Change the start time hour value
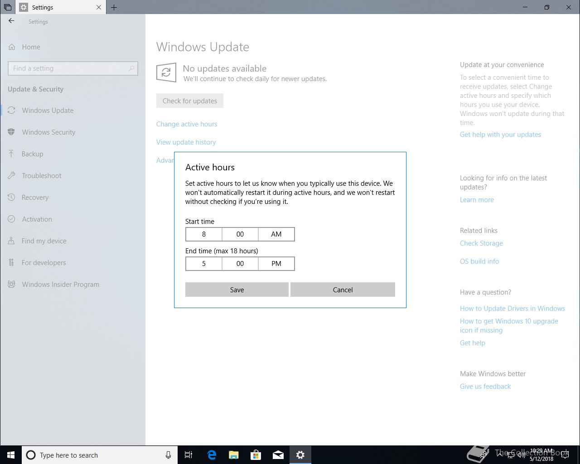This screenshot has width=580, height=464. coord(204,234)
